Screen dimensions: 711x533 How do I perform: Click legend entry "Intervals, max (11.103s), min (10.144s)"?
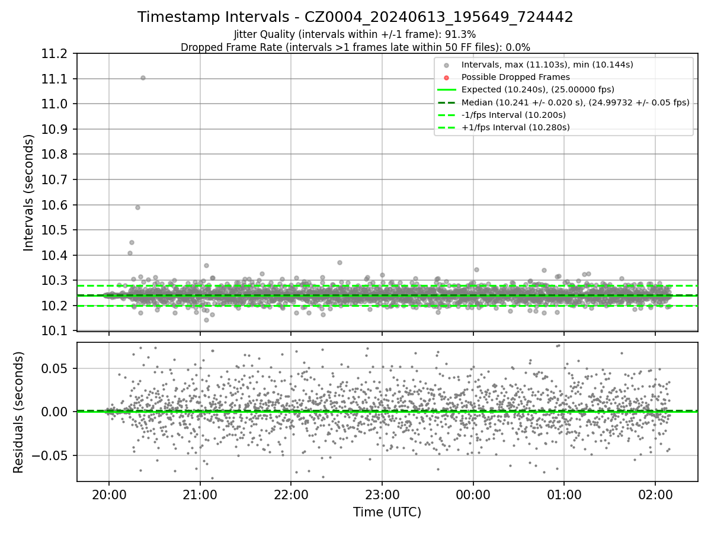tap(549, 65)
